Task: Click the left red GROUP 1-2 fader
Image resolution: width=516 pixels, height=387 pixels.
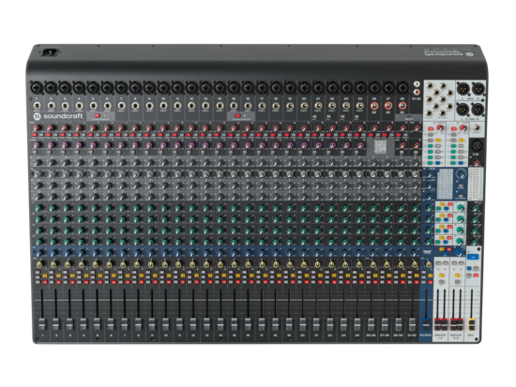Action: (437, 324)
